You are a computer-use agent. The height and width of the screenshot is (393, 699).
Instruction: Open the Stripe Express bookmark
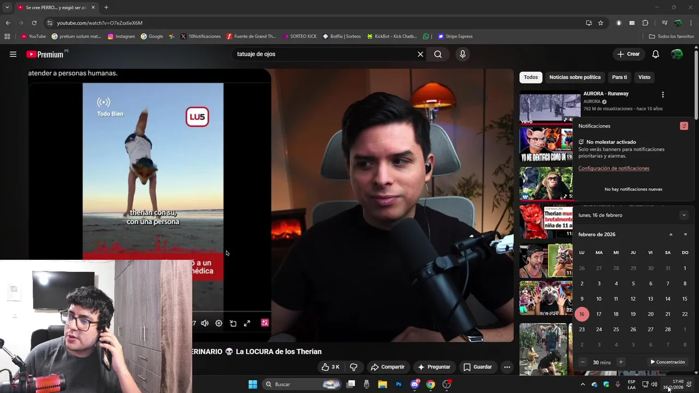point(455,37)
